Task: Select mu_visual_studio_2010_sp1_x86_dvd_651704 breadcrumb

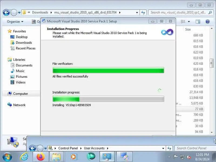Action: click(x=85, y=12)
